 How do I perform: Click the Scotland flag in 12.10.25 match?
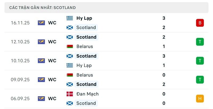point(70,37)
